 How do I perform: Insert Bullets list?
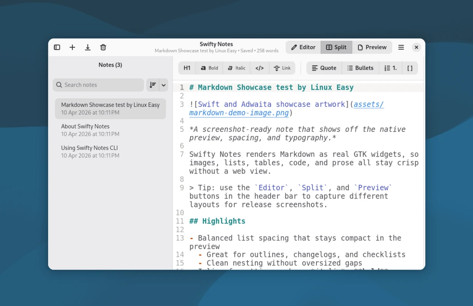[x=360, y=68]
